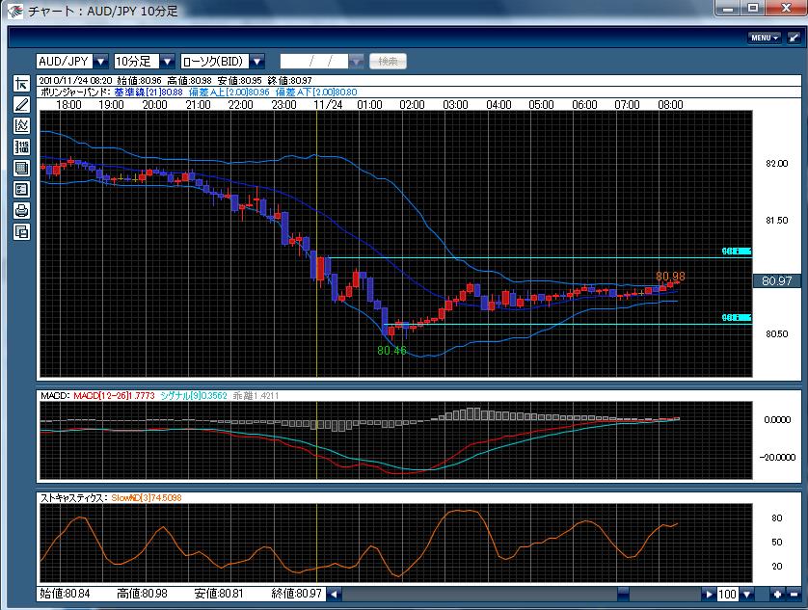Image resolution: width=808 pixels, height=610 pixels.
Task: Open the chart indicator settings icon
Action: (21, 125)
